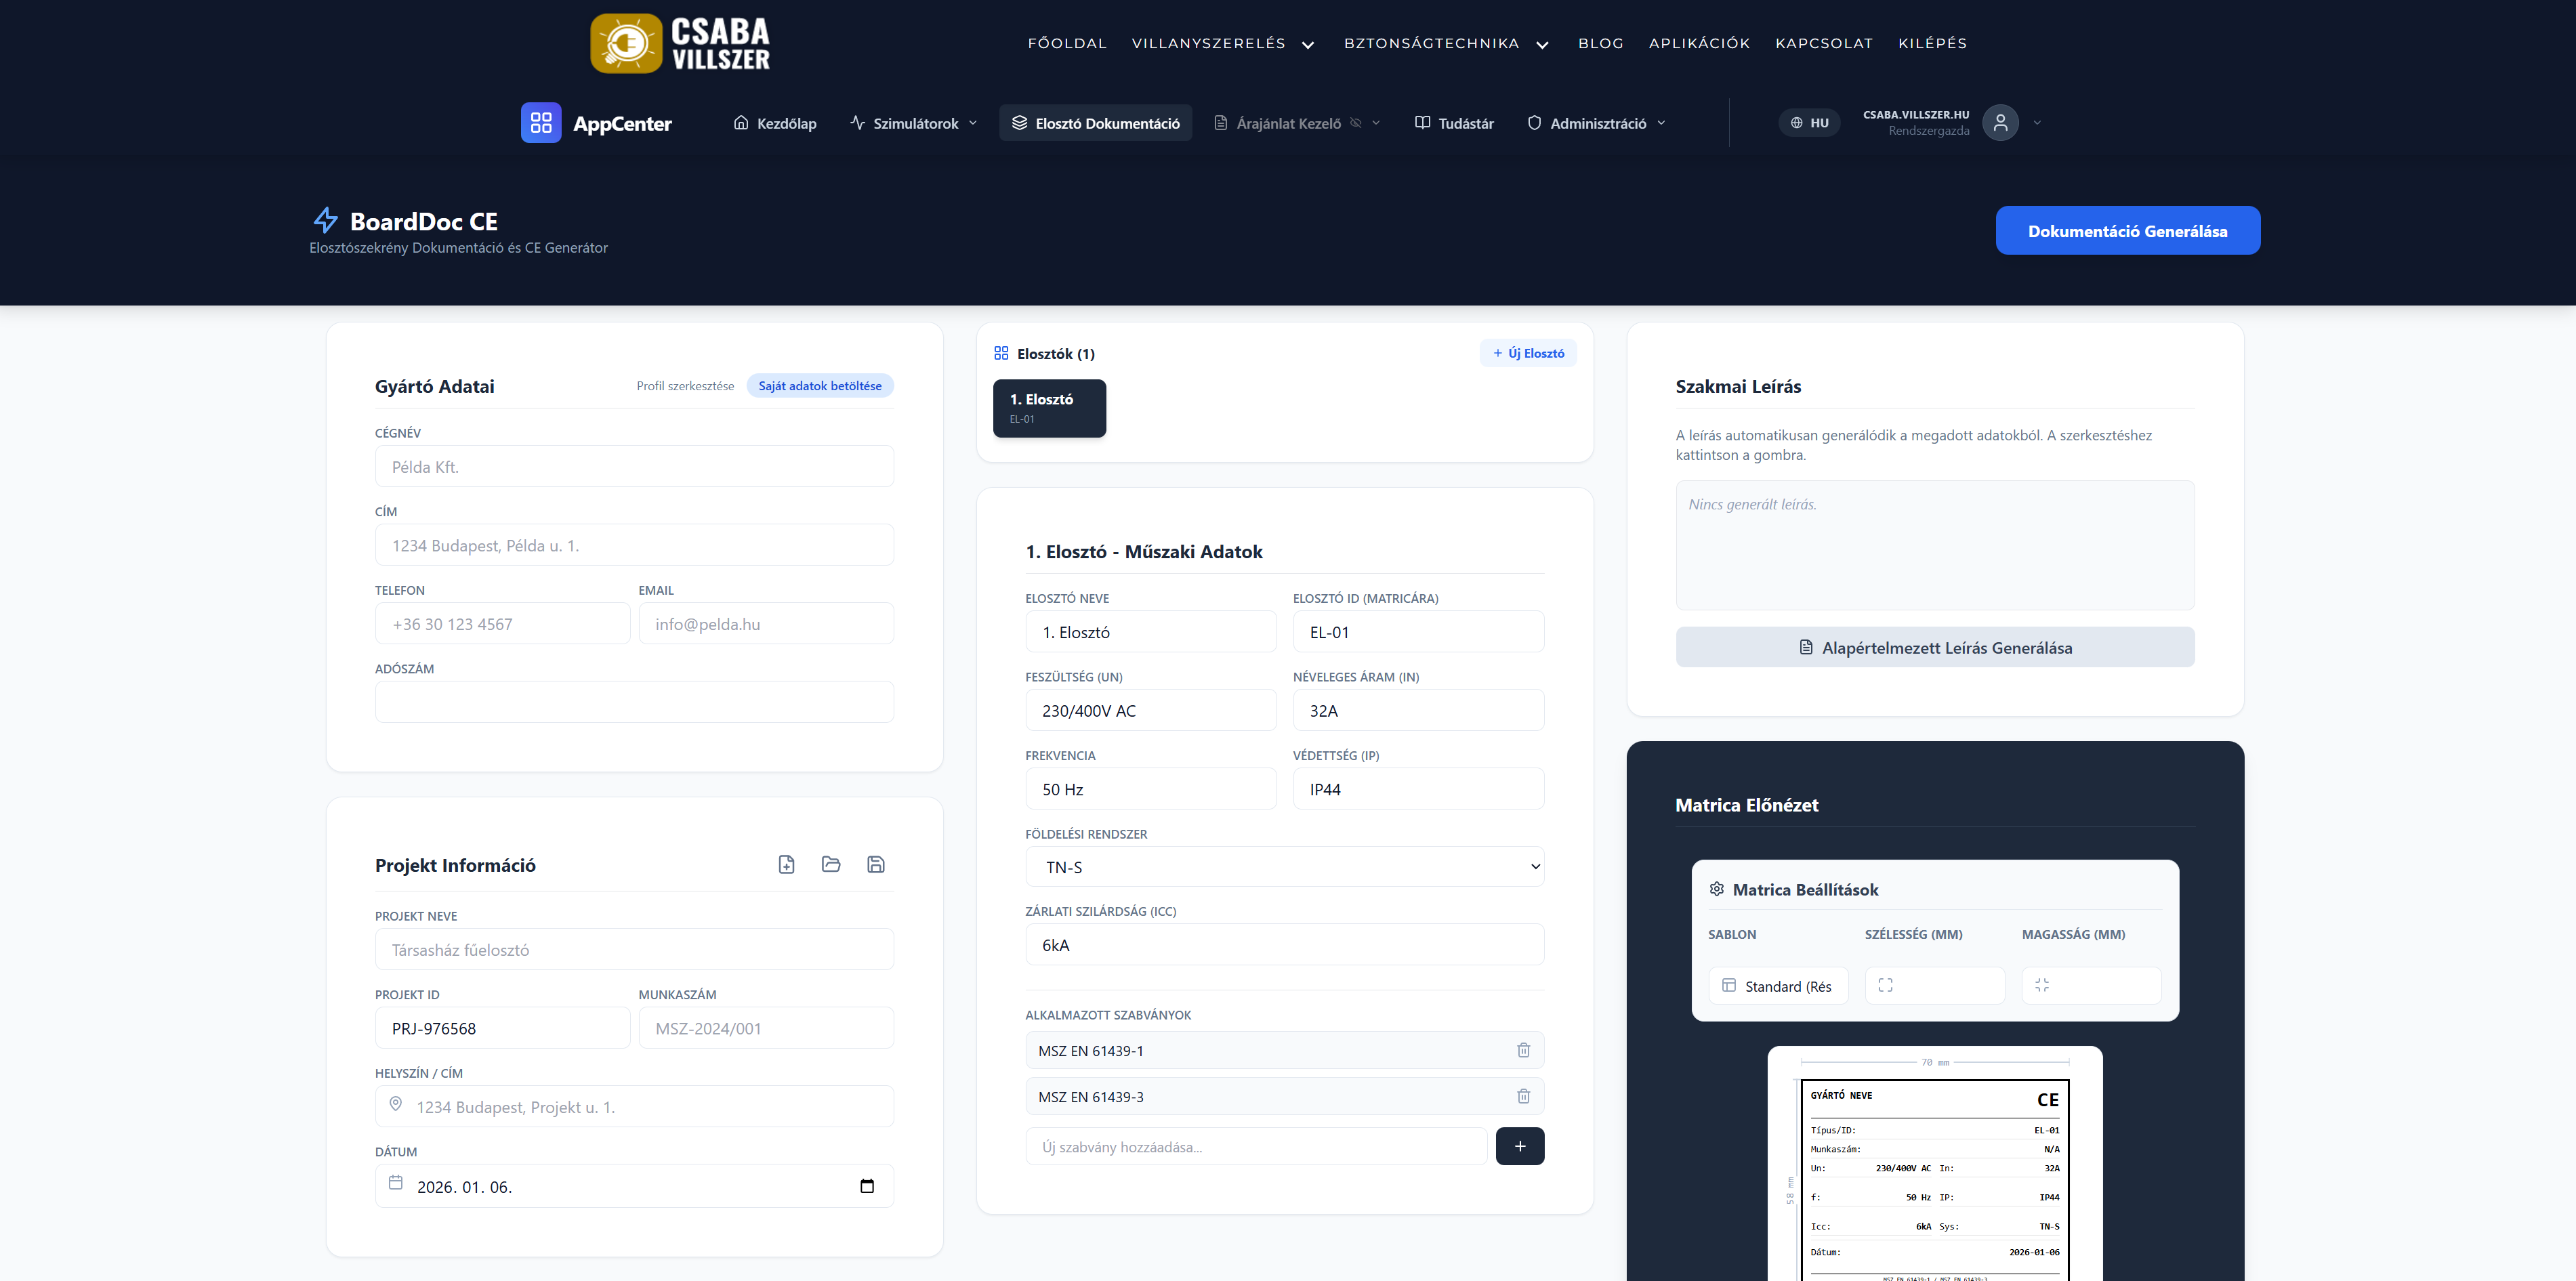2576x1281 pixels.
Task: Go to Kezdőlap in AppCenter nav
Action: point(775,123)
